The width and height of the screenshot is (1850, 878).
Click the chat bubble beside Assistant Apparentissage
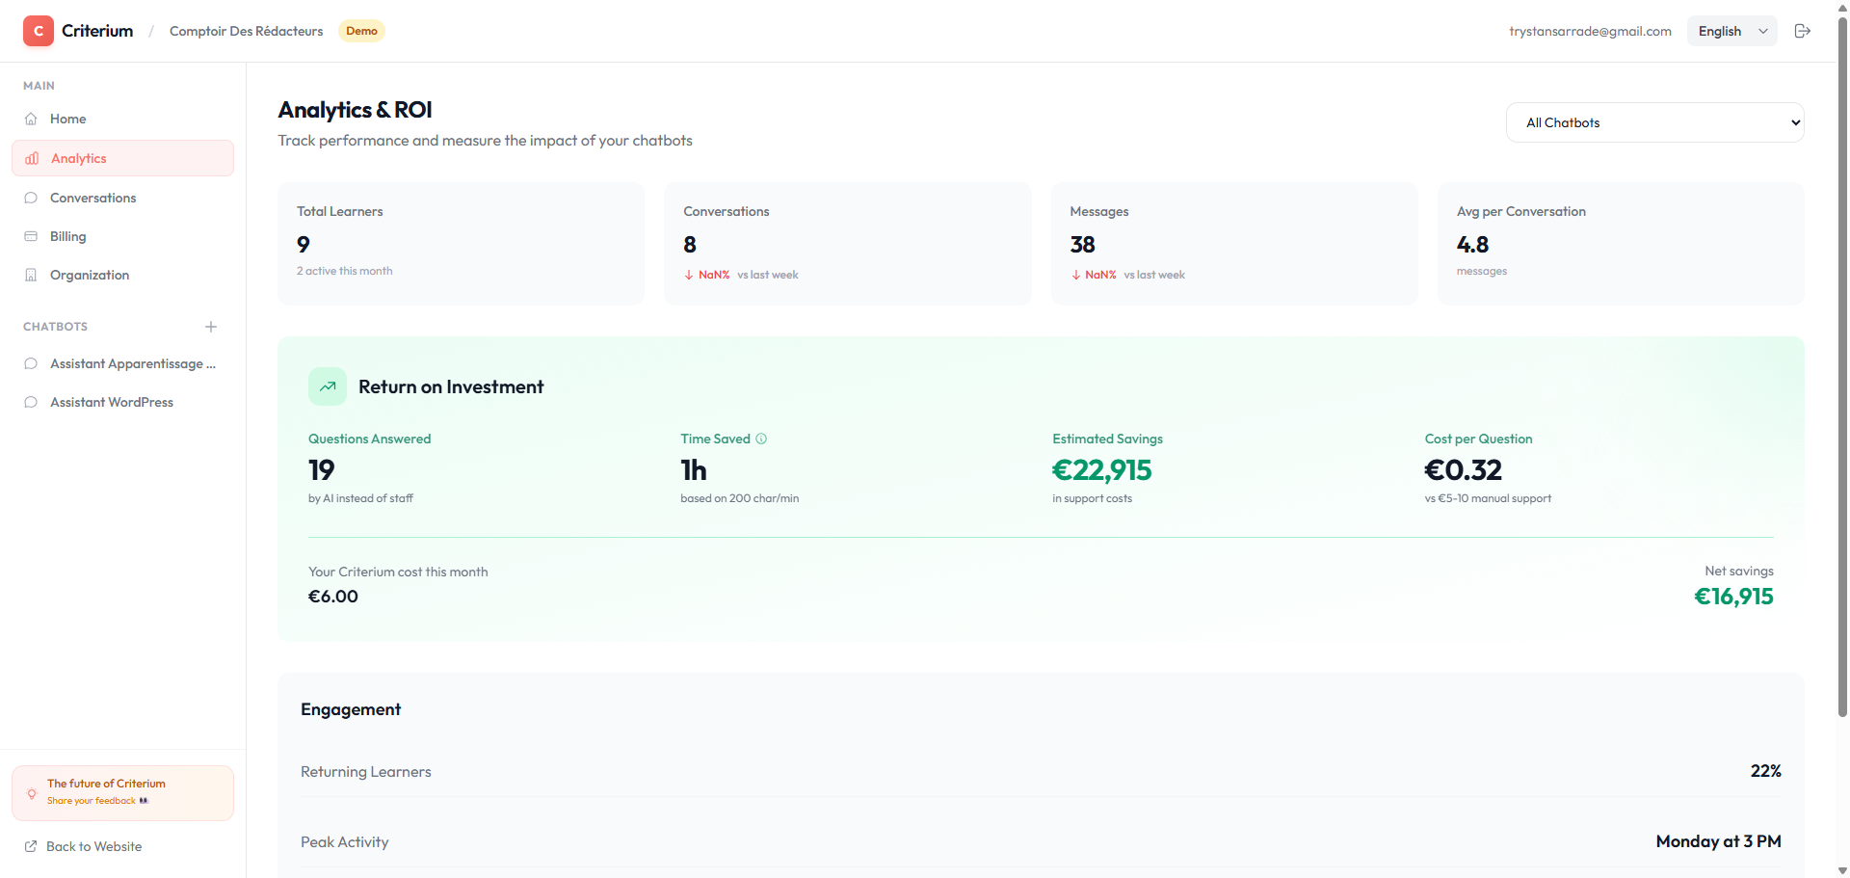tap(30, 363)
